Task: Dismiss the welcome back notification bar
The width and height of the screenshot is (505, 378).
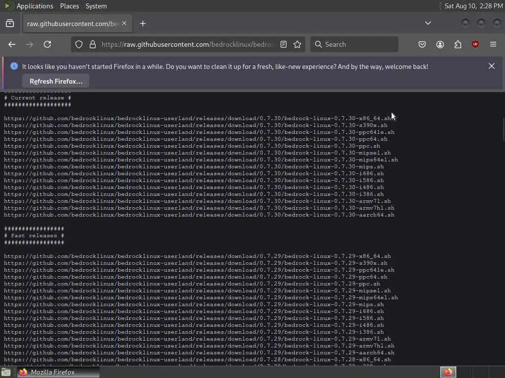Action: tap(492, 66)
